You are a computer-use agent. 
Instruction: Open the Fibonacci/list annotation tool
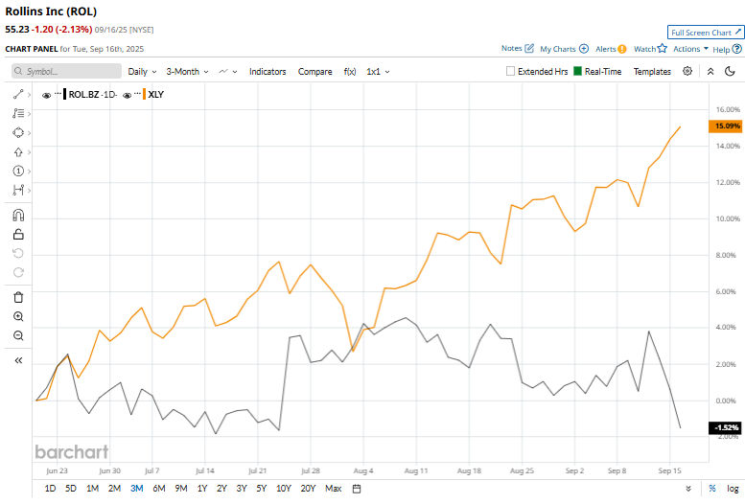coord(18,113)
